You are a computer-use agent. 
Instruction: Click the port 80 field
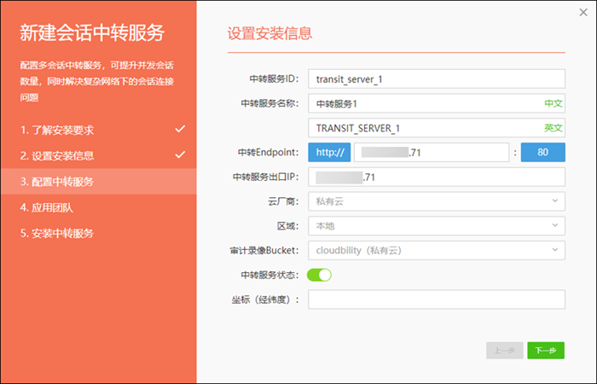pos(542,153)
